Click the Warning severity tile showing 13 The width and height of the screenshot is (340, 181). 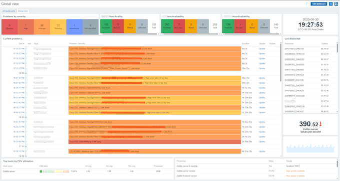point(58,27)
